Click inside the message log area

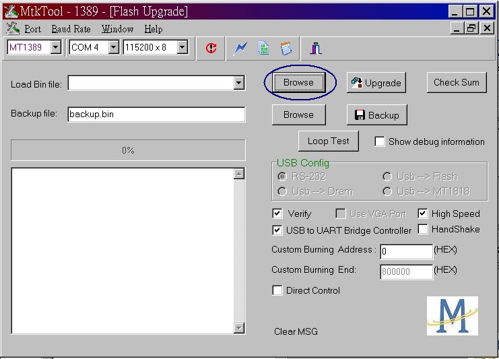pos(123,251)
